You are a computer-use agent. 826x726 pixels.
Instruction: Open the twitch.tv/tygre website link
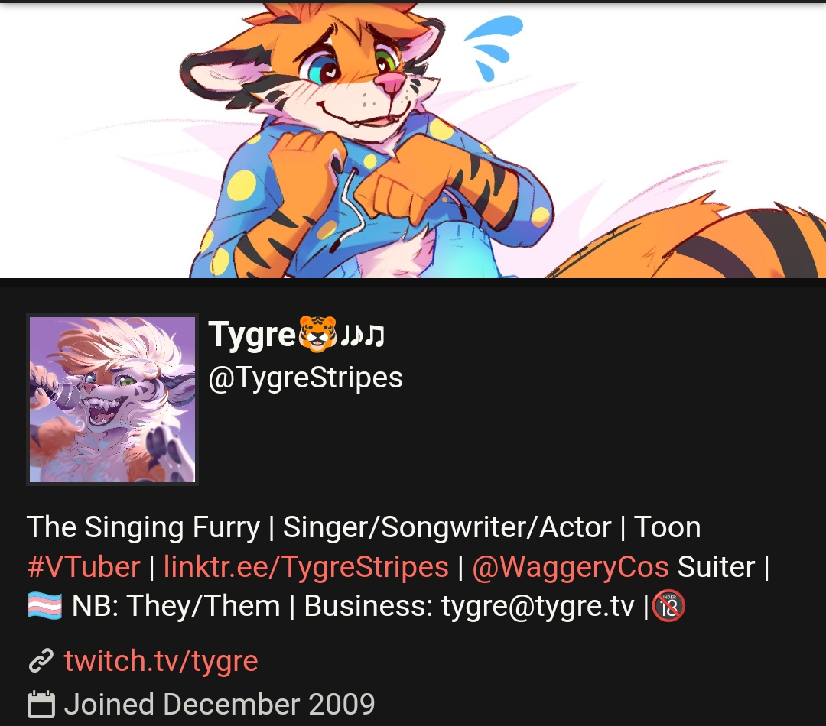tap(161, 661)
